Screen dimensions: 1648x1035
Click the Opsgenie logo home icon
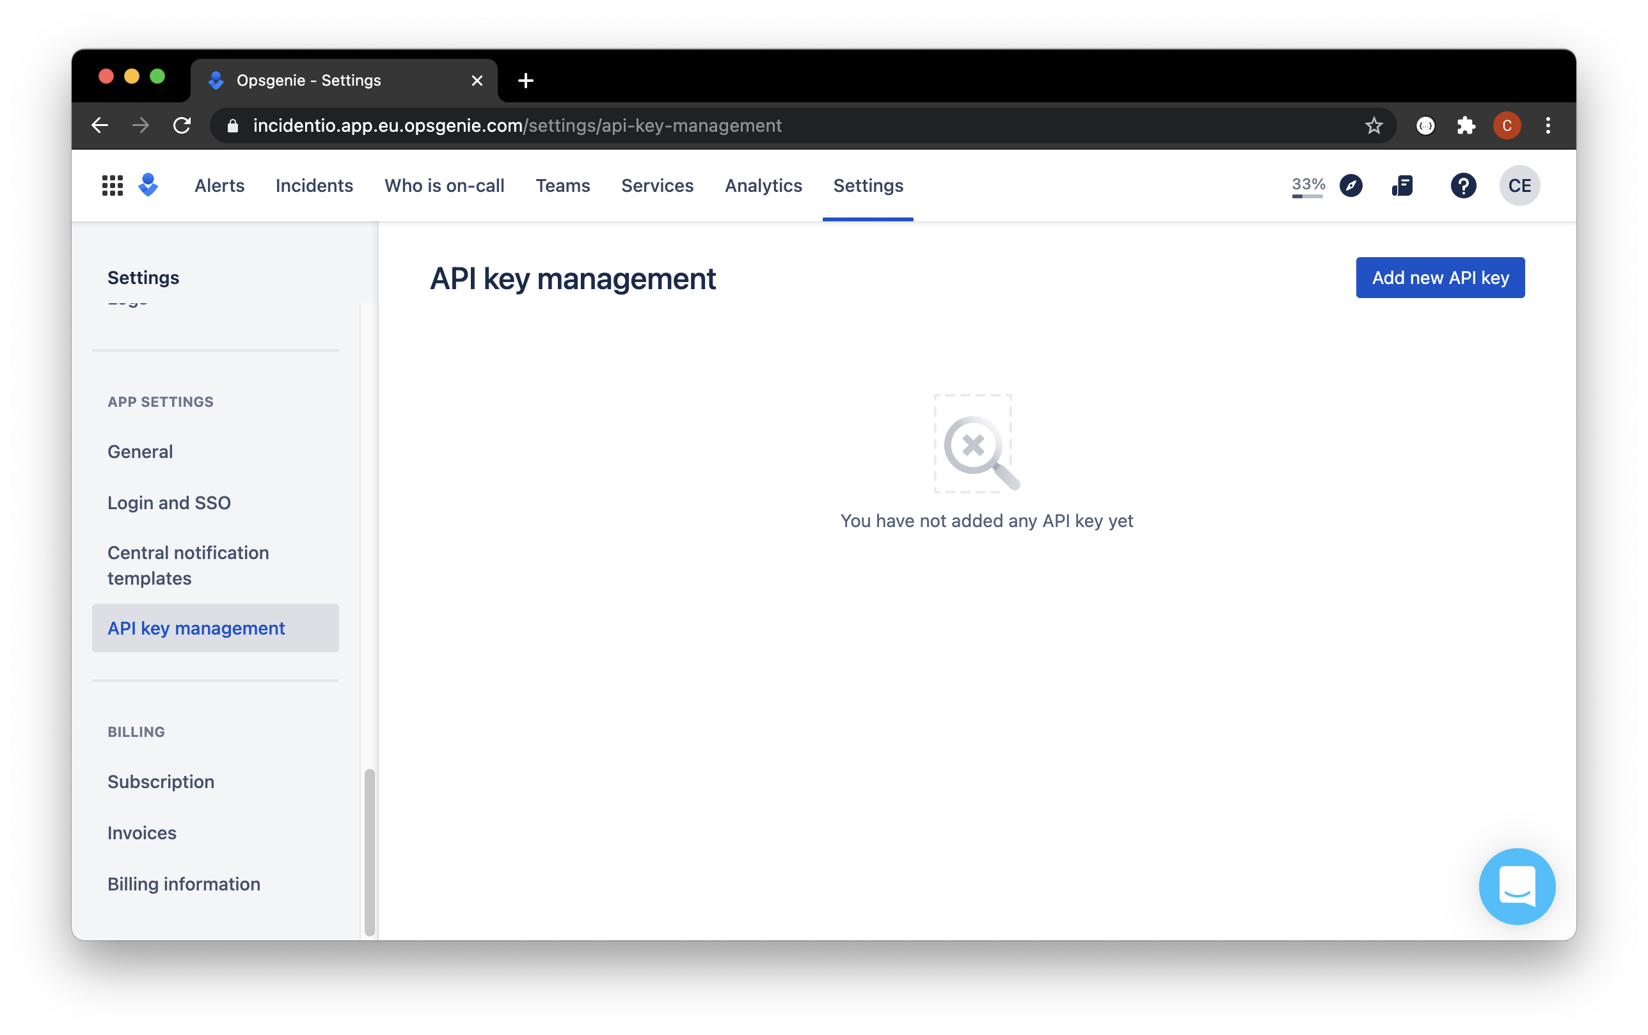pos(148,185)
